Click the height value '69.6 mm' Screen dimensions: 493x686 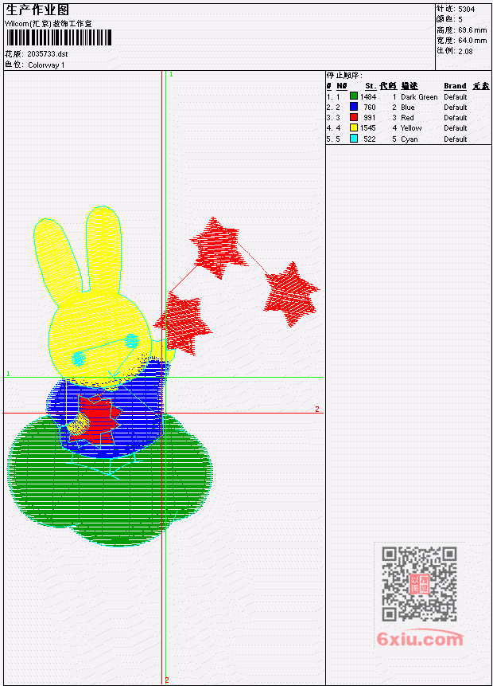tap(472, 30)
